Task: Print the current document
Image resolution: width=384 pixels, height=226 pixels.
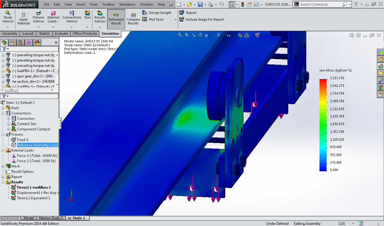Action: pos(211,4)
